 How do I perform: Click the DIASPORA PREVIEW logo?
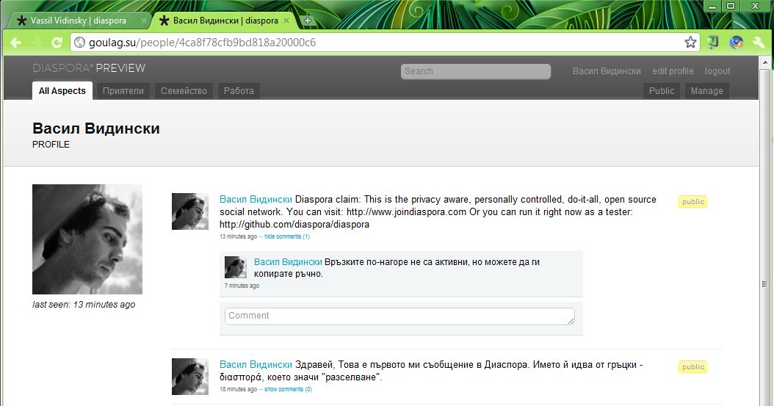point(89,68)
